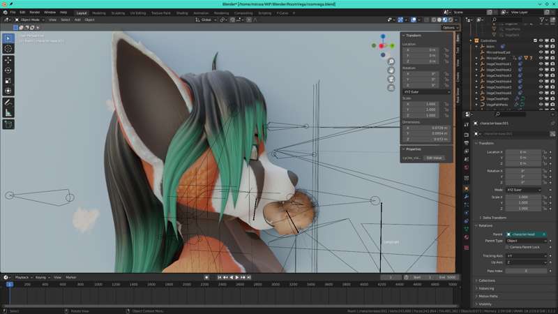This screenshot has width=558, height=314.
Task: Choose the Scale tool
Action: coord(8,80)
